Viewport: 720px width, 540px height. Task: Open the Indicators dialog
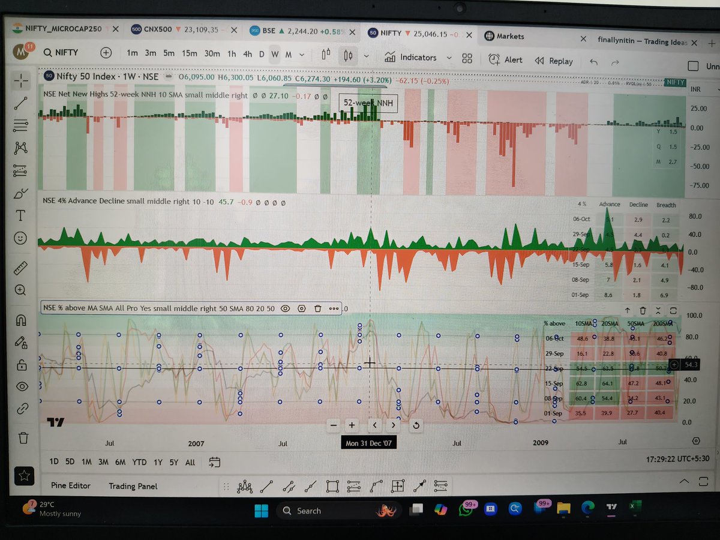pos(411,57)
